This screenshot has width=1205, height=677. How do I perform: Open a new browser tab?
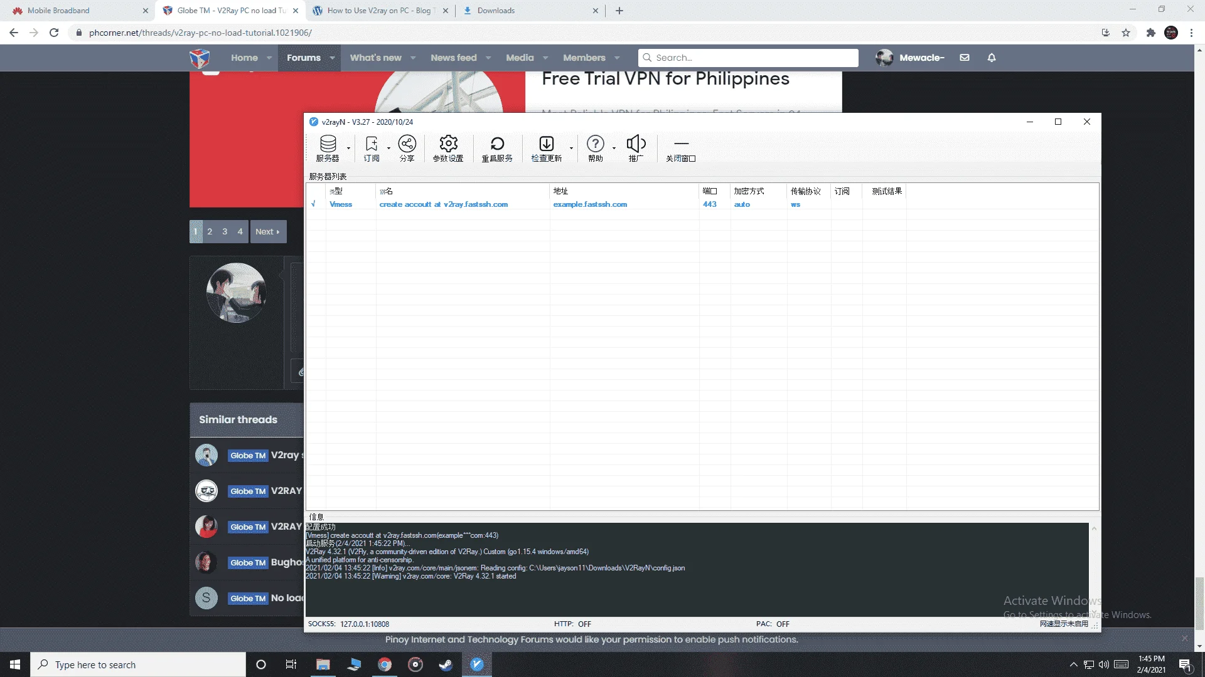(x=619, y=11)
